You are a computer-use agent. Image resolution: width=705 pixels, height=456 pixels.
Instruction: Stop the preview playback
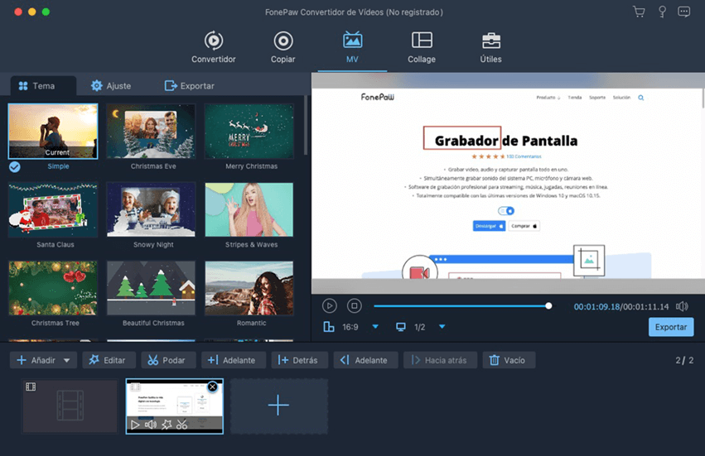pyautogui.click(x=355, y=306)
